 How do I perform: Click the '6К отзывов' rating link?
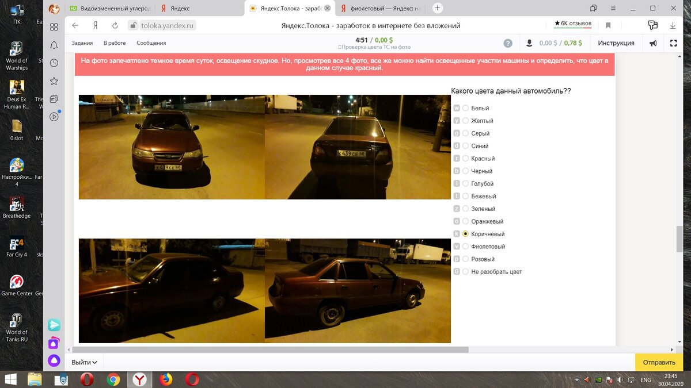coord(573,24)
